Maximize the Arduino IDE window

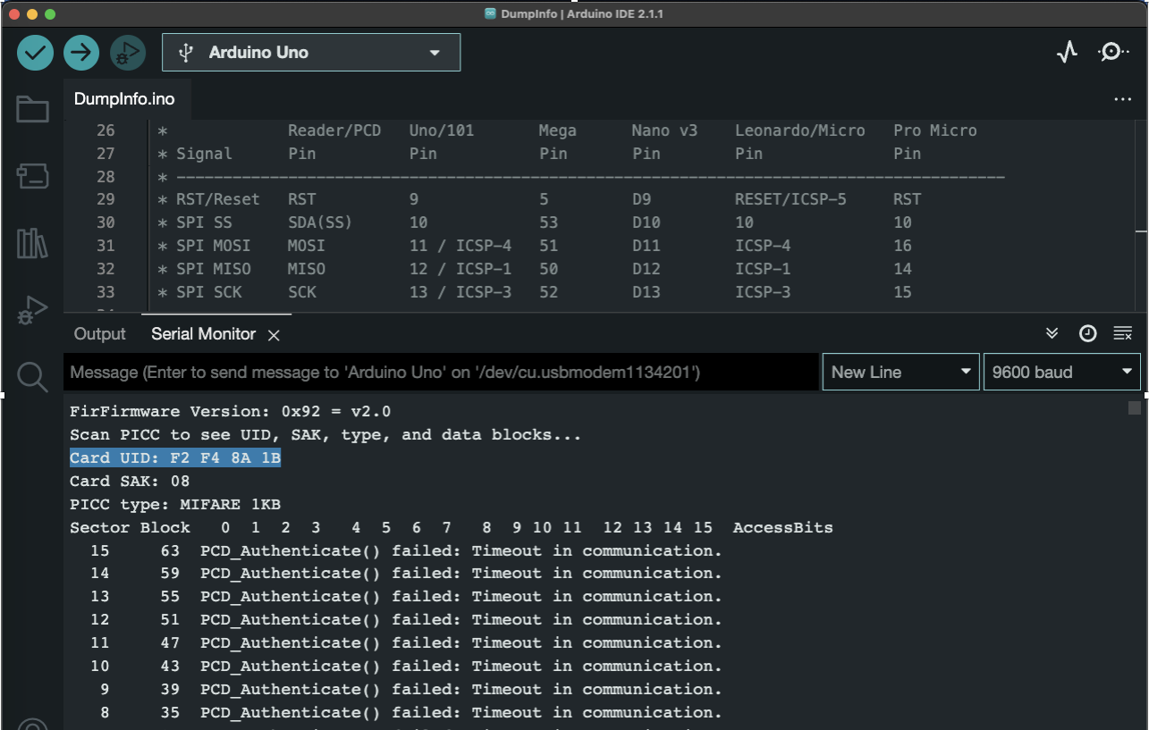click(x=50, y=14)
